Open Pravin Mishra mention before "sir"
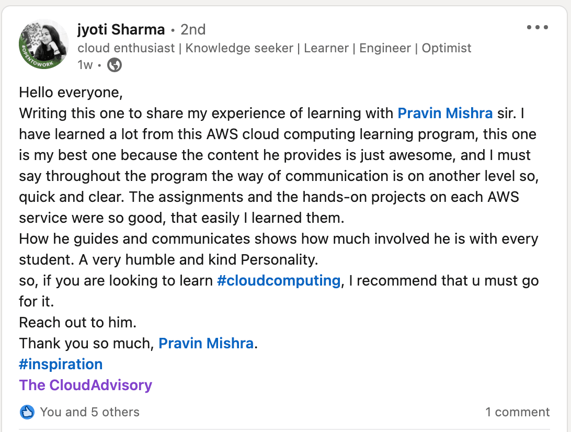This screenshot has height=432, width=571. point(445,113)
